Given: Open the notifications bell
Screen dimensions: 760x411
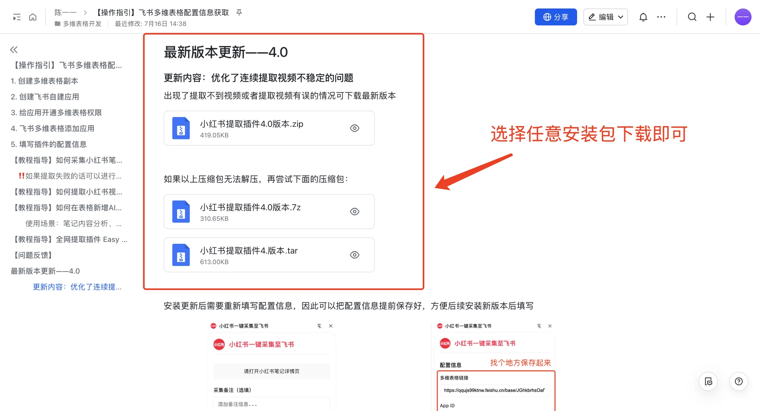Looking at the screenshot, I should click(643, 17).
